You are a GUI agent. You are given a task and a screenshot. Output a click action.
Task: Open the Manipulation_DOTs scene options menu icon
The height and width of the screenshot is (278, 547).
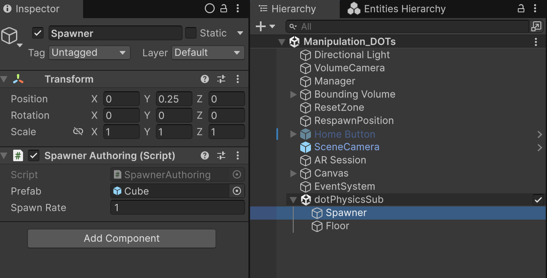pos(535,42)
